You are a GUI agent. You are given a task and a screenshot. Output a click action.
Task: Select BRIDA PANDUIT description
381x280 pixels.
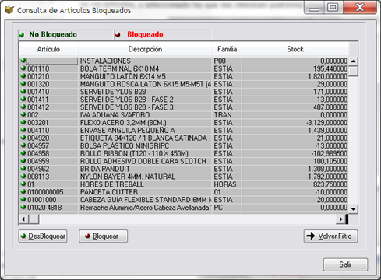click(105, 169)
